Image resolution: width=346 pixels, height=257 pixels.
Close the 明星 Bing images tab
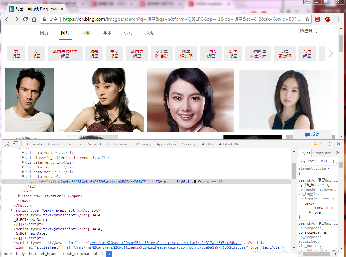coord(62,9)
